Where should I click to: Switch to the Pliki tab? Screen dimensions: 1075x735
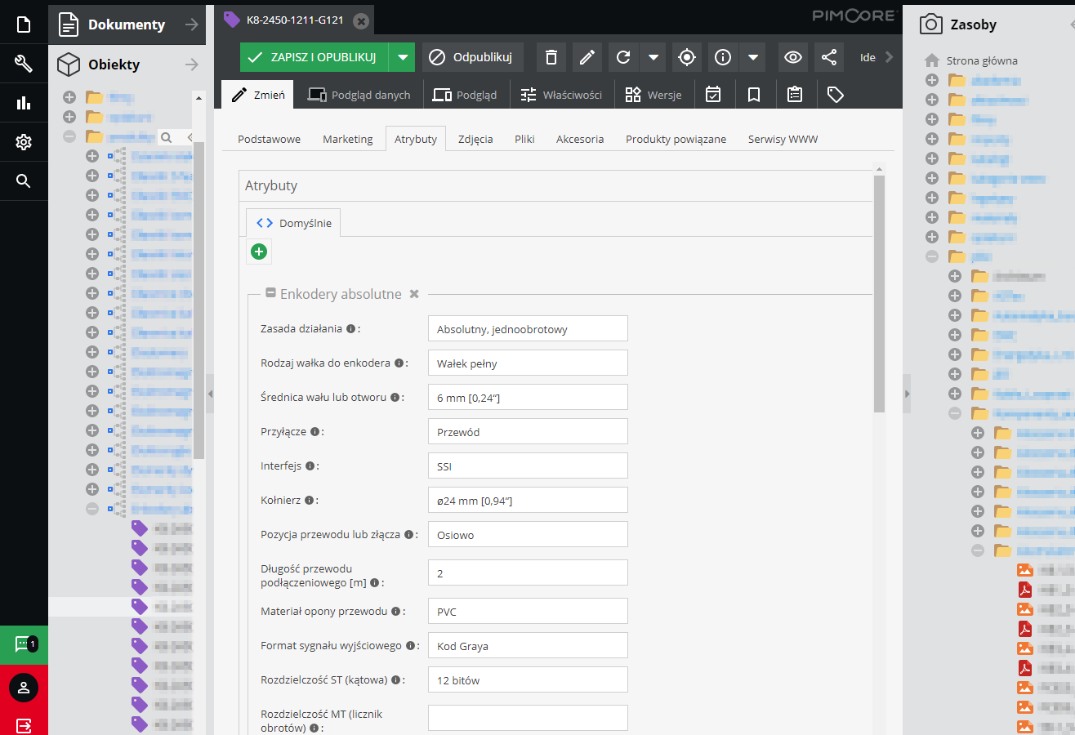524,139
